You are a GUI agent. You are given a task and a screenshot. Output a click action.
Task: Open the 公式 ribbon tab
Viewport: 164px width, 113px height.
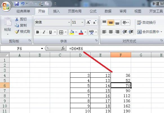[93, 11]
